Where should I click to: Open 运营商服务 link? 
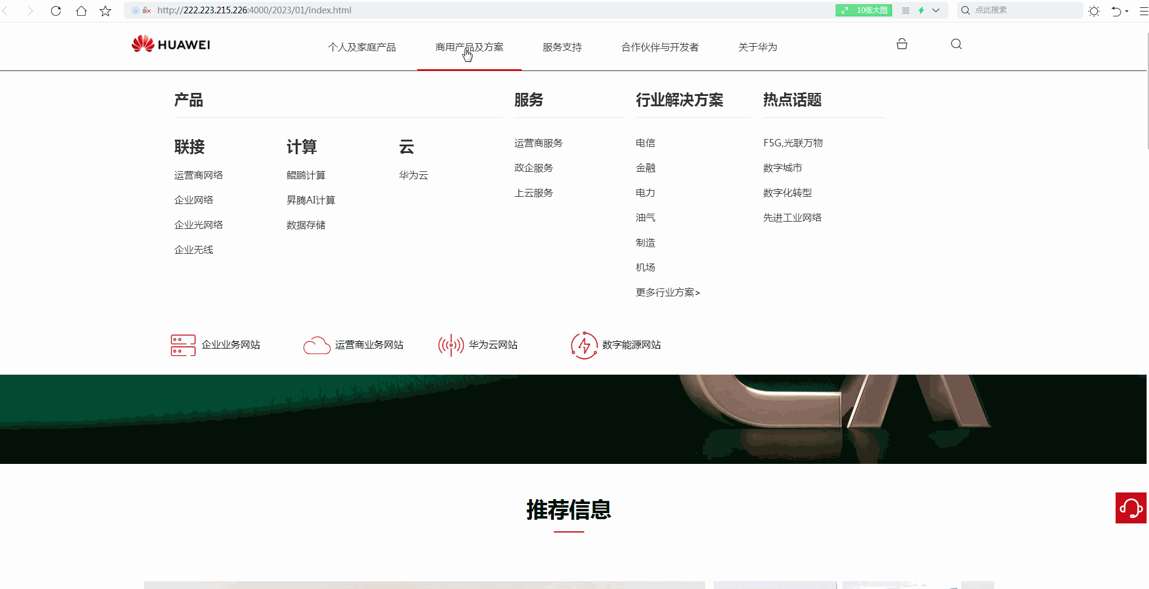tap(539, 143)
